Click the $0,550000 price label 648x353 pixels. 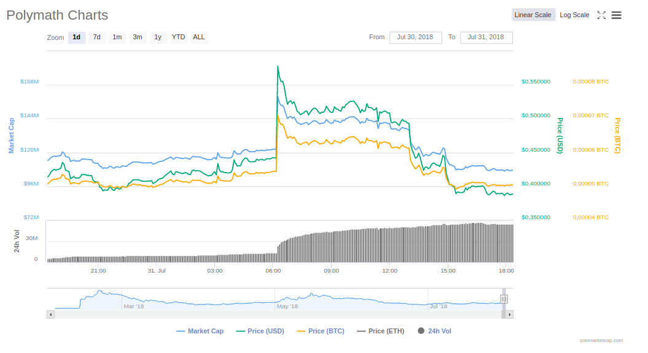[536, 82]
